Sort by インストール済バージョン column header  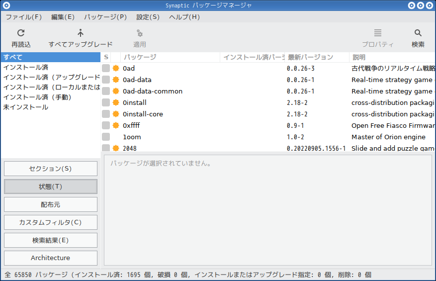pyautogui.click(x=253, y=57)
